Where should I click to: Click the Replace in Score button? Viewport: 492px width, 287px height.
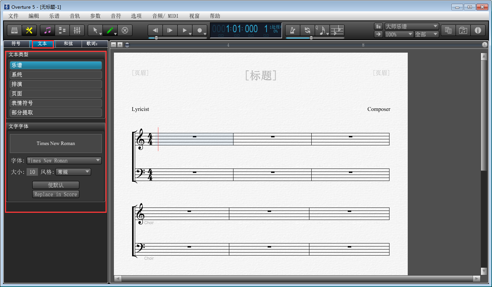(56, 194)
